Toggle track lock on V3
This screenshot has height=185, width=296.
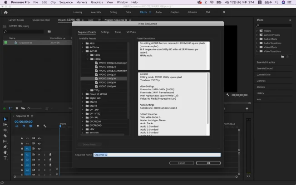tap(22, 138)
